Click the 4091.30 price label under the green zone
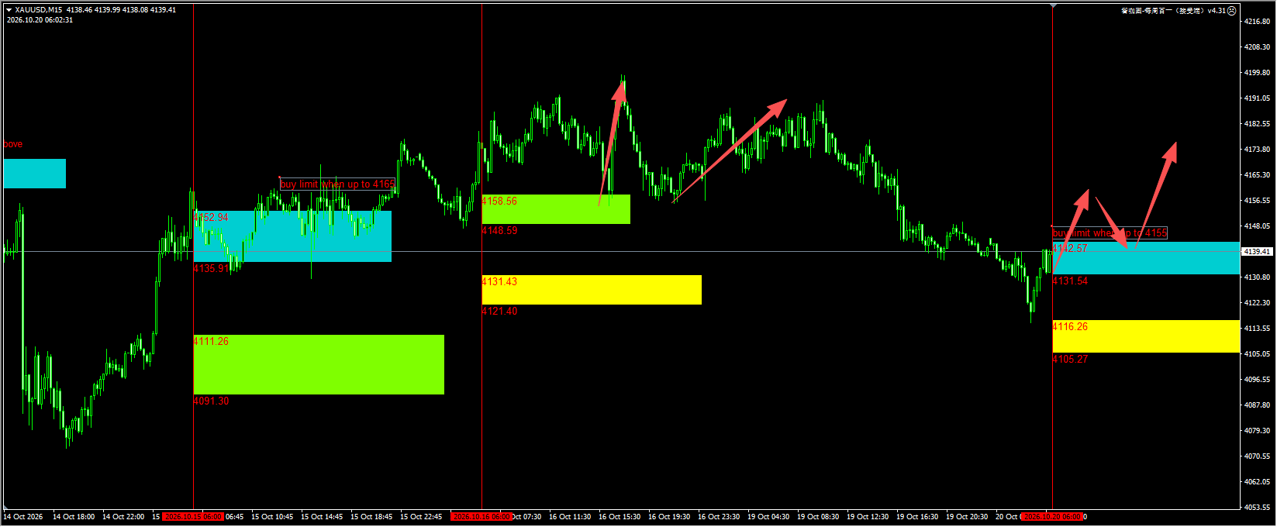 tap(211, 401)
